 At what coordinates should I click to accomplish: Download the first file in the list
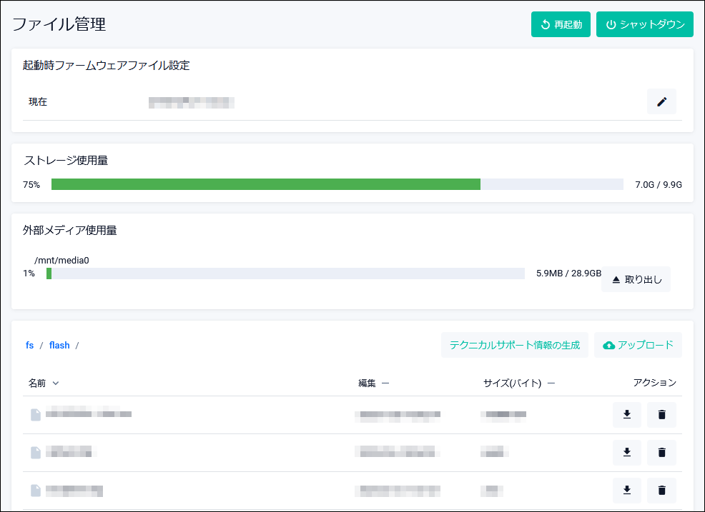pyautogui.click(x=626, y=415)
